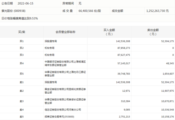Viewport: 175px width, 120px height.
Task: Click the 日价格涨幅偏离值达到9.53% note
Action: [x=20, y=18]
